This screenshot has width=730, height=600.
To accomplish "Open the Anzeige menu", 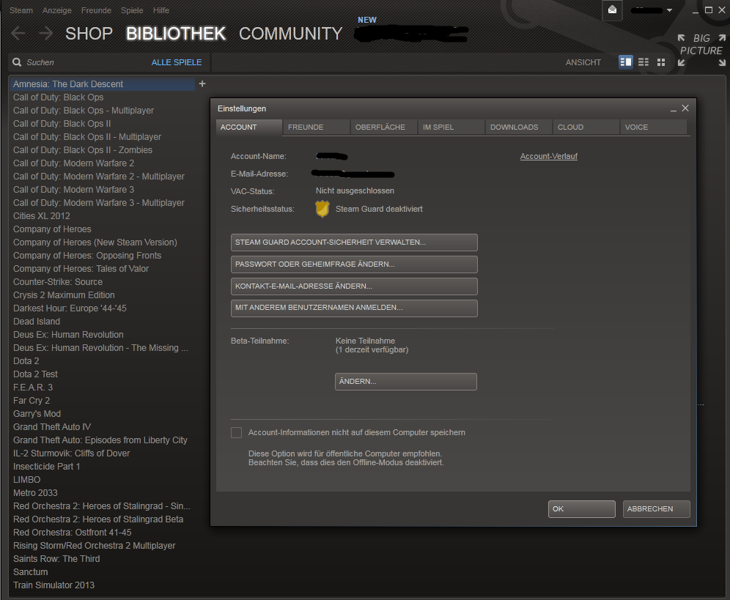I will (x=56, y=10).
